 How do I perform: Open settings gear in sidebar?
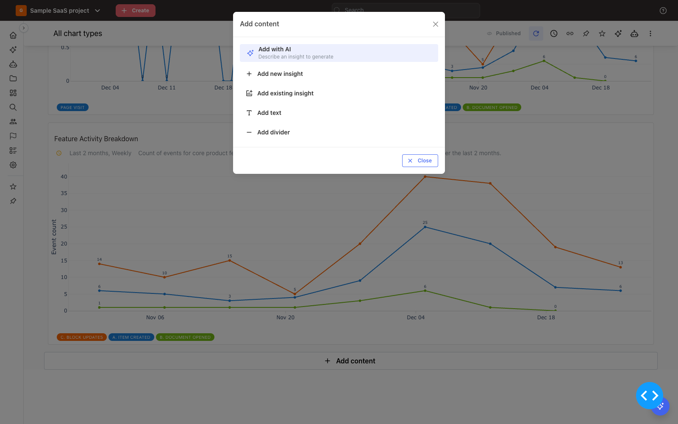(x=13, y=165)
